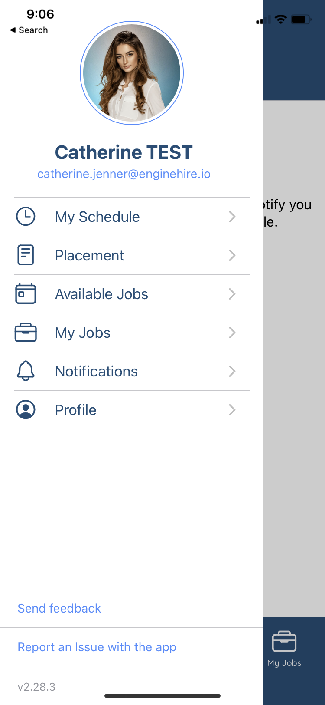Open Placement via its right chevron
The width and height of the screenshot is (325, 705).
tap(232, 255)
